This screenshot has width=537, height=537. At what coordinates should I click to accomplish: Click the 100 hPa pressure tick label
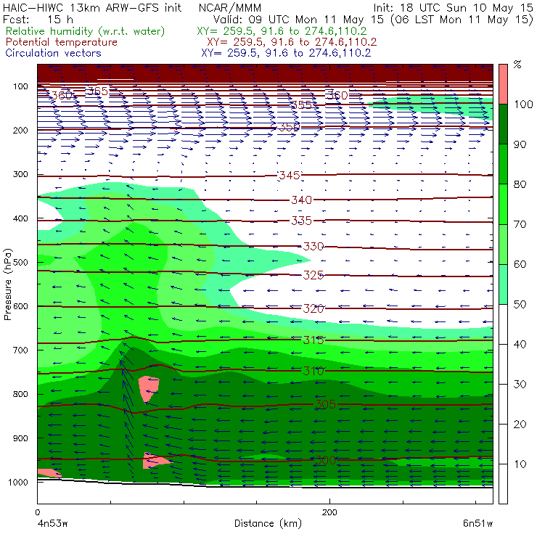click(x=20, y=86)
